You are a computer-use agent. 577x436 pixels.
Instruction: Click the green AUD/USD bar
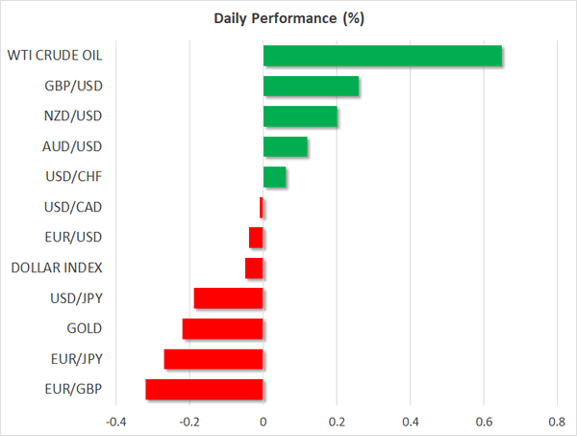[286, 147]
